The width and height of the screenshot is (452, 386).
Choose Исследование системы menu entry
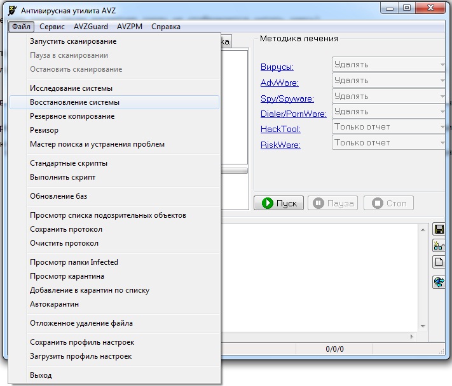[114, 88]
